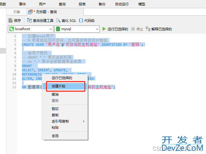Open the 用户 menu
This screenshot has height=154, width=206.
[42, 4]
